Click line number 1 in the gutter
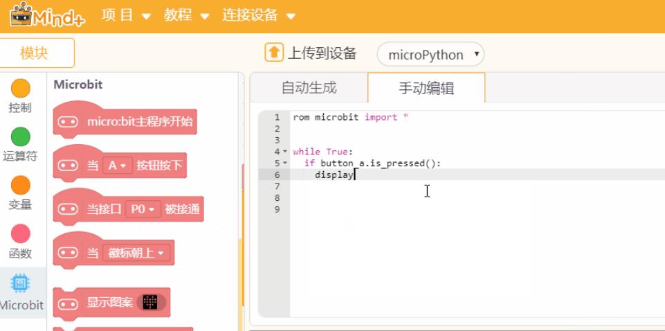 277,117
